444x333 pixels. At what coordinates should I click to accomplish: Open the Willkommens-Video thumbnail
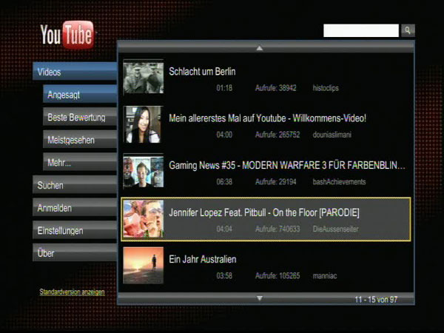(144, 124)
